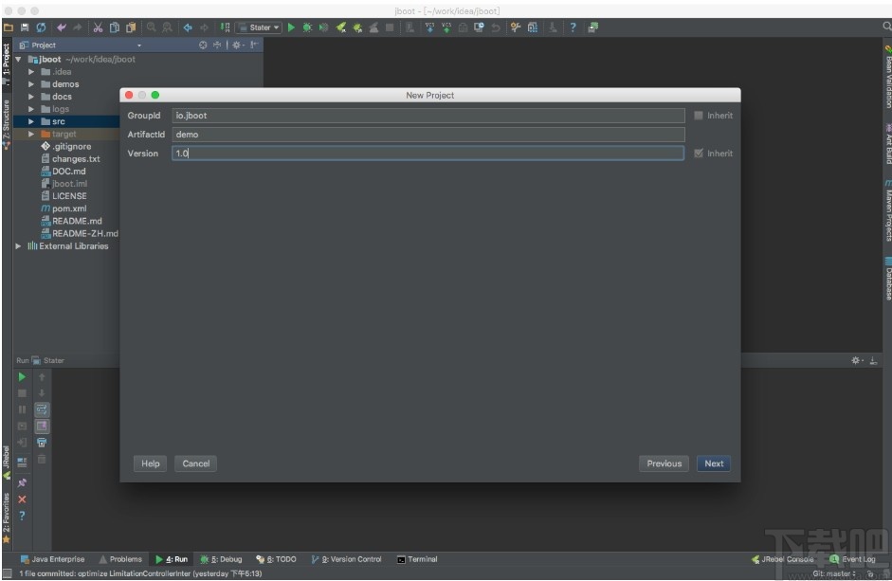
Task: Expand the demos folder in the project tree
Action: (x=31, y=84)
